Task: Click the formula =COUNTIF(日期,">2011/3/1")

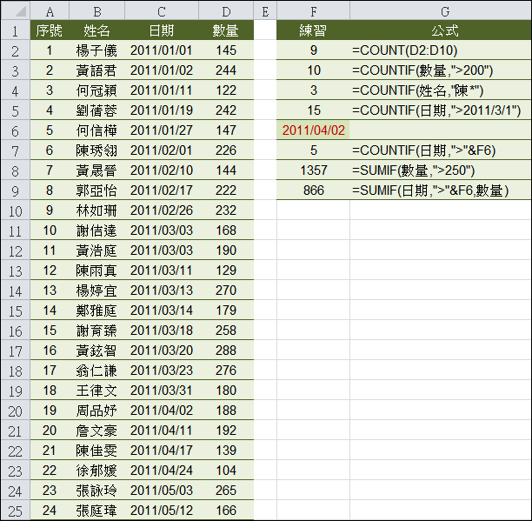Action: pos(441,110)
